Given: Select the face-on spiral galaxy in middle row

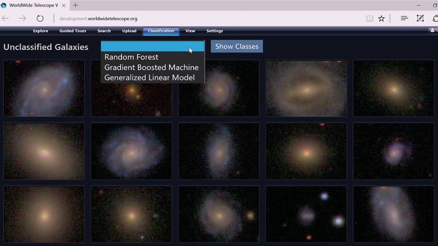Looking at the screenshot, I should pyautogui.click(x=131, y=151).
